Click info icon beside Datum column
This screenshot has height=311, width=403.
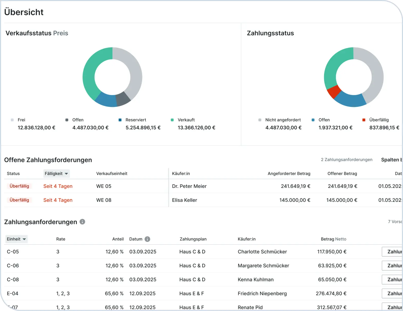[x=147, y=239]
